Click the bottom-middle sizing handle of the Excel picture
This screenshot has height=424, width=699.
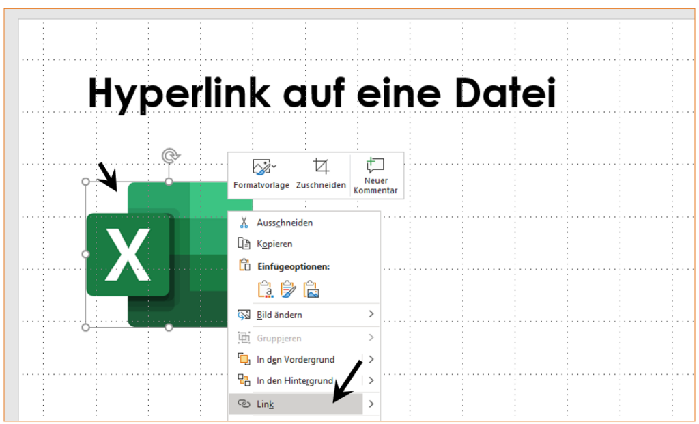coord(169,328)
